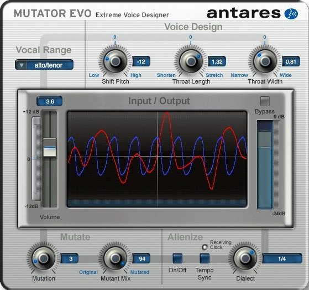Click the High label under Shift Pitch
The width and height of the screenshot is (309, 290).
[136, 75]
